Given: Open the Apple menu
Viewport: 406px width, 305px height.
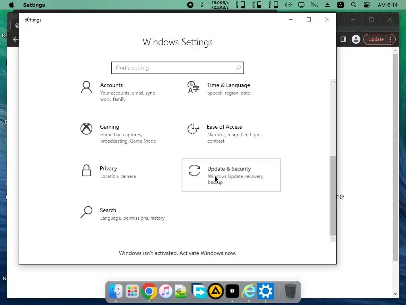Looking at the screenshot, I should (11, 5).
